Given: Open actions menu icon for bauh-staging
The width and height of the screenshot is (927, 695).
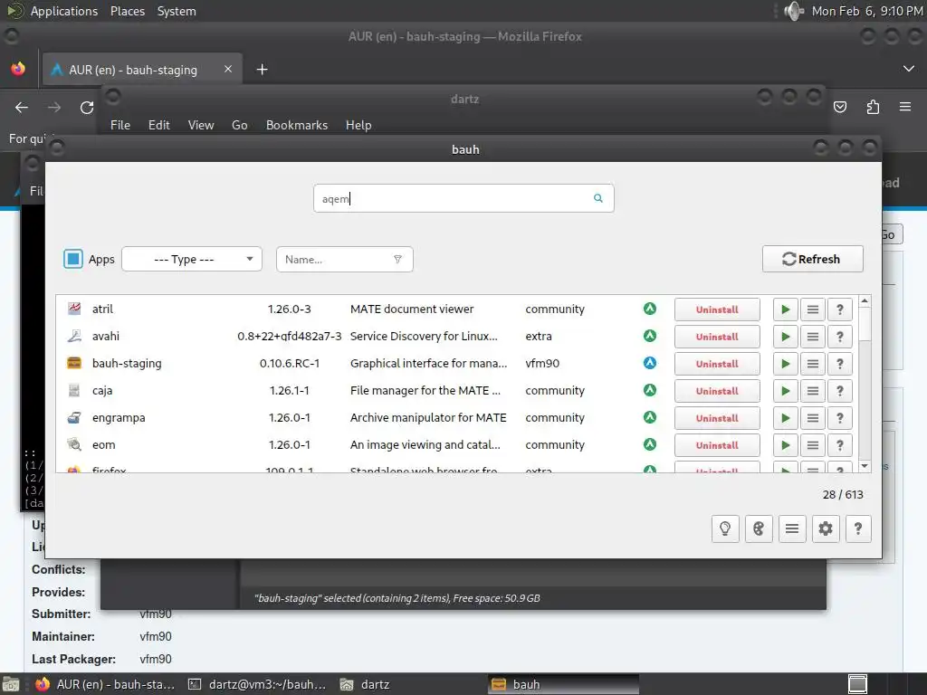Looking at the screenshot, I should 813,364.
